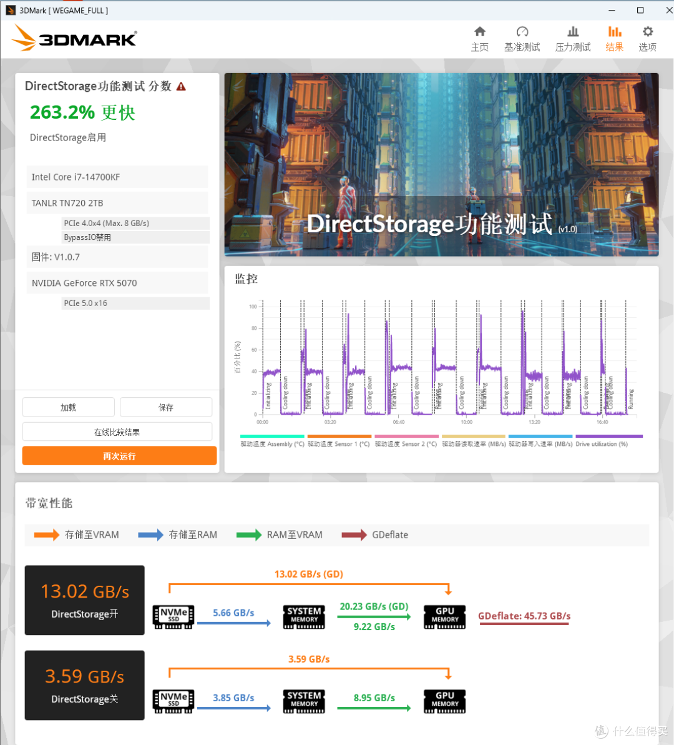Click the 13.02 GB/s DirectStorage开 tile
The image size is (674, 745).
[84, 600]
